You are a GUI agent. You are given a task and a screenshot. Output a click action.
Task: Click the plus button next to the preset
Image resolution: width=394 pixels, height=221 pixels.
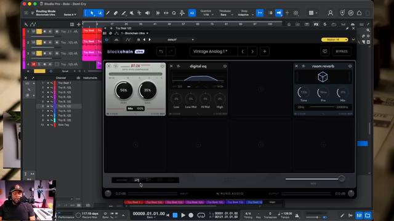(x=264, y=52)
